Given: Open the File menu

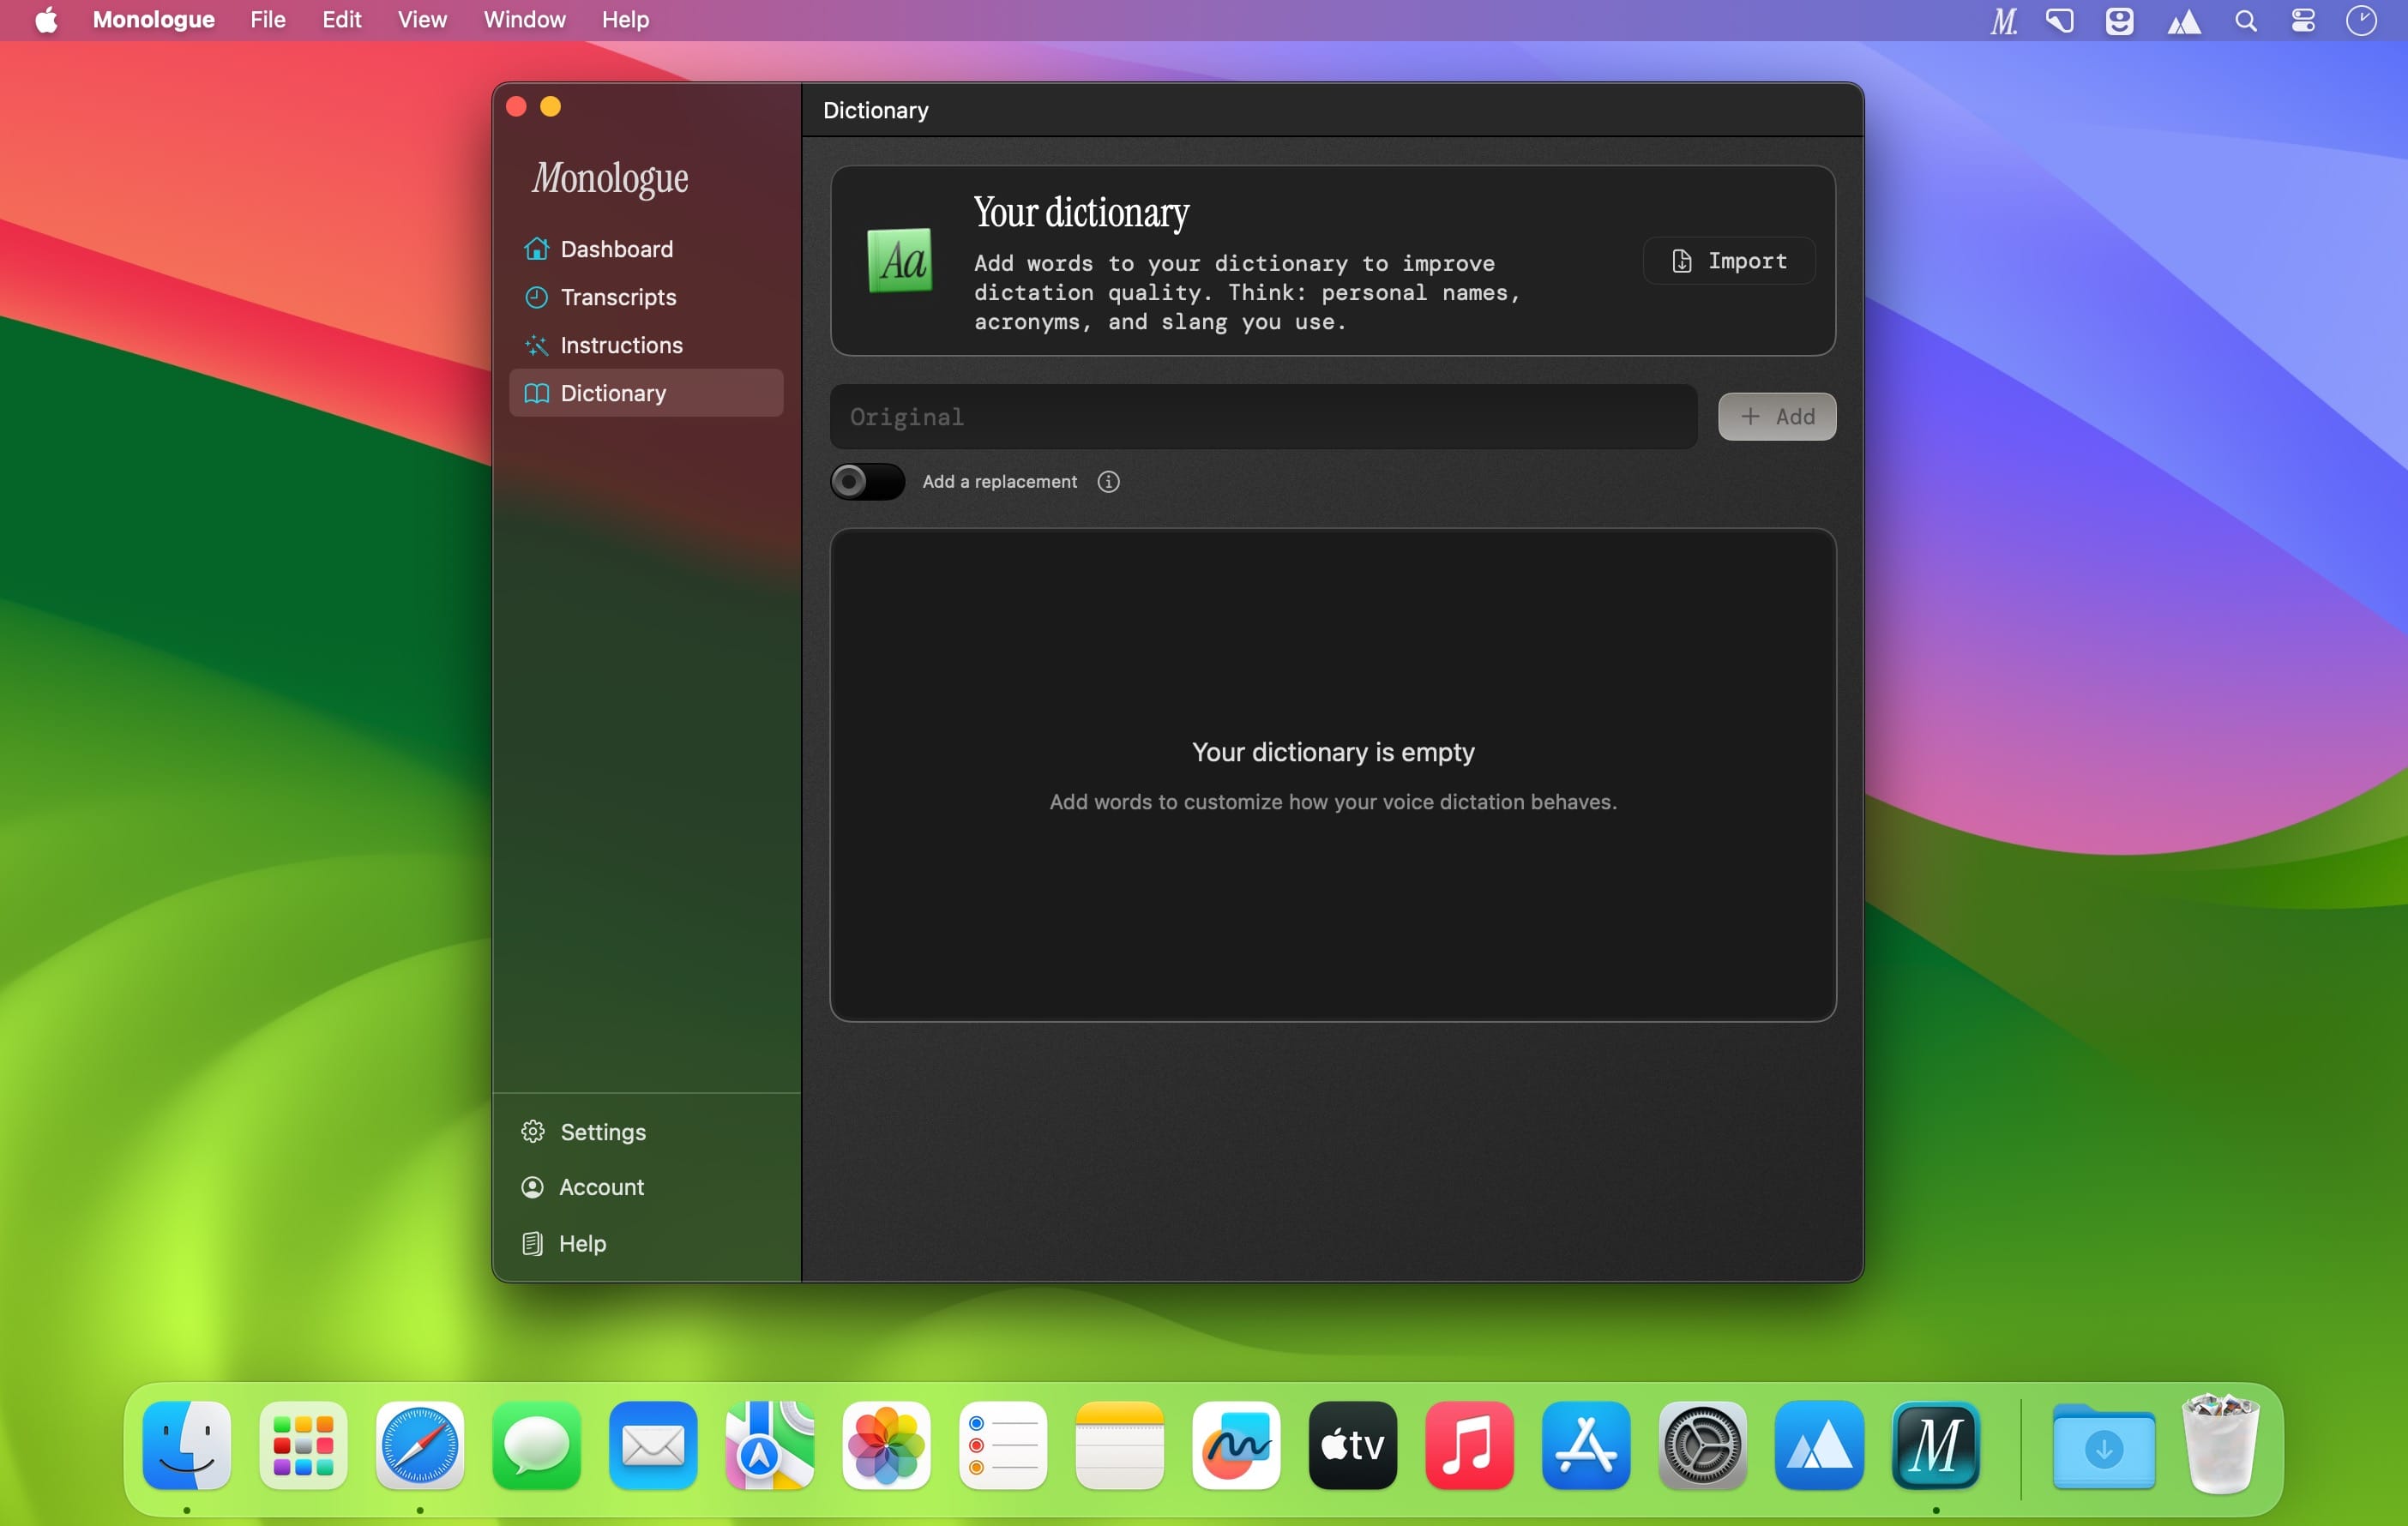Looking at the screenshot, I should (x=267, y=20).
